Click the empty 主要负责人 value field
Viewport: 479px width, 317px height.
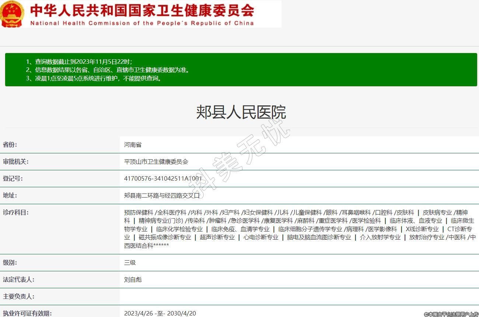[298, 296]
